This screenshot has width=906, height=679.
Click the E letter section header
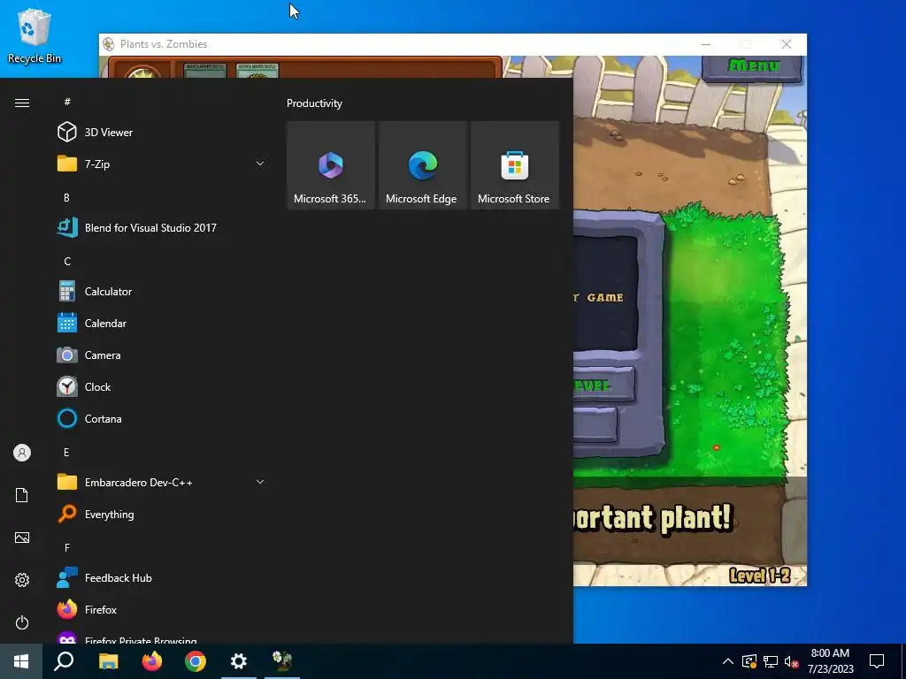tap(66, 452)
